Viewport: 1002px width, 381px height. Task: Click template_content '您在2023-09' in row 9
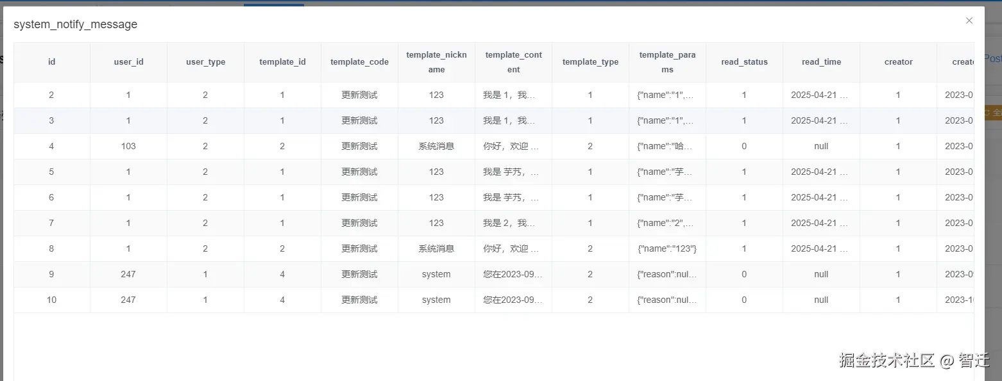coord(513,274)
